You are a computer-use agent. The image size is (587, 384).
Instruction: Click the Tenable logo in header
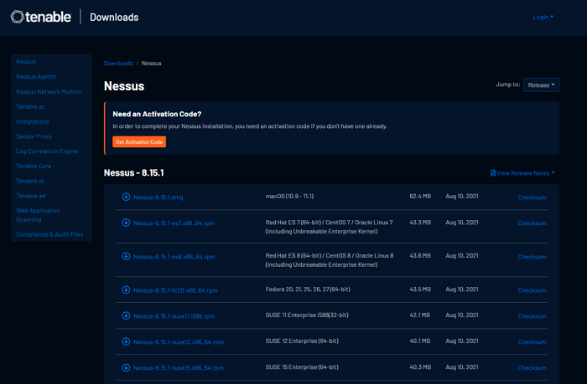click(40, 17)
